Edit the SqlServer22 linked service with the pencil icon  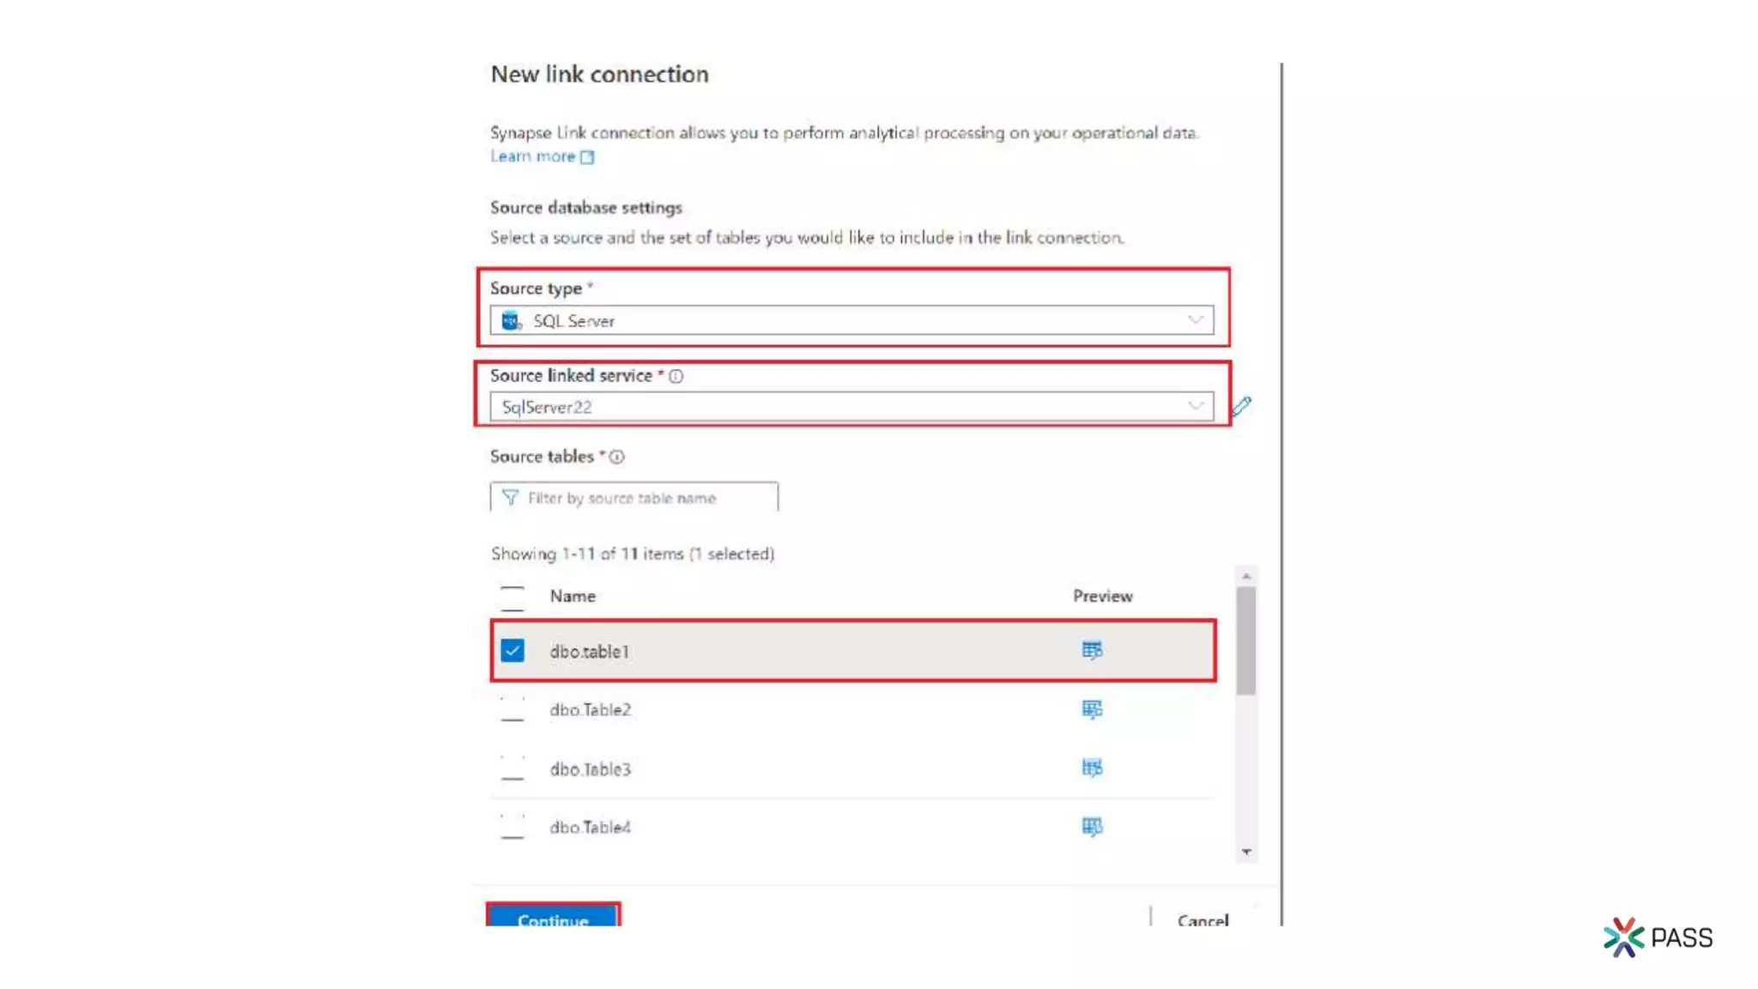tap(1241, 406)
